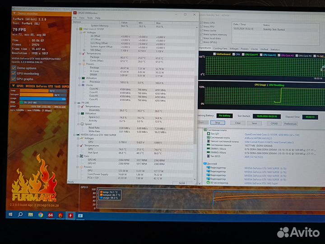This screenshot has height=244, width=325.
Task: Stop the AIDA64 stability test
Action: [x=218, y=122]
